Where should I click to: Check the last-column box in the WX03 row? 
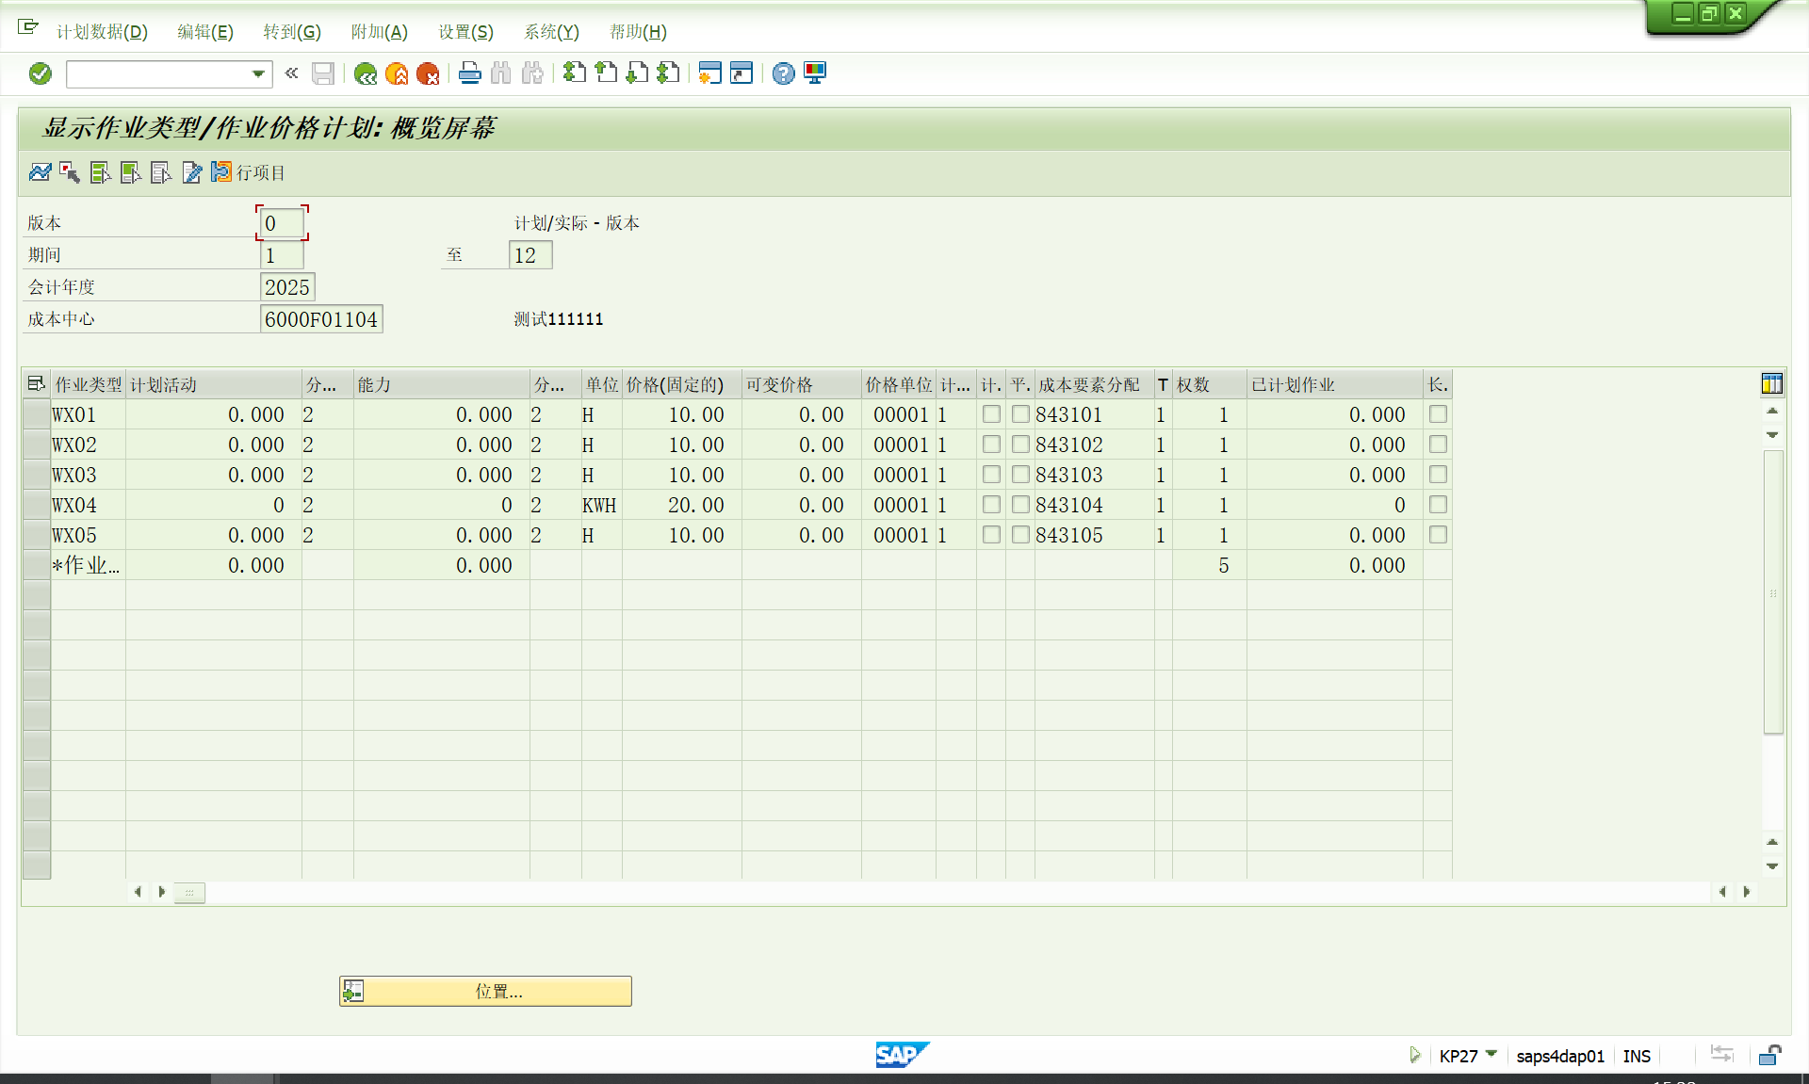point(1438,475)
